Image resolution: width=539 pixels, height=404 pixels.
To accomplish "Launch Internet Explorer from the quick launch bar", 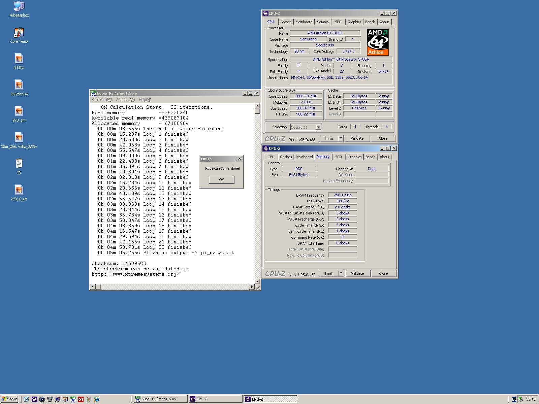I will point(96,399).
